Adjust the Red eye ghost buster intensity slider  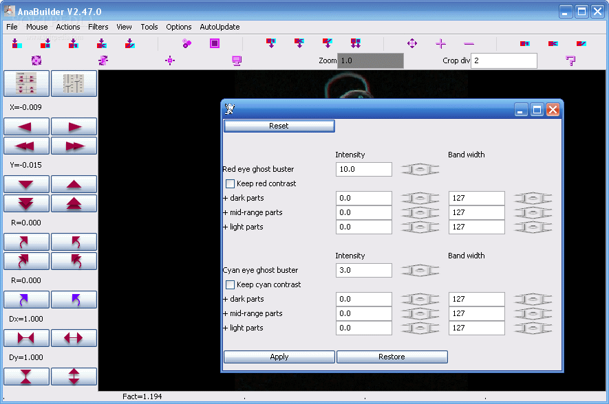pyautogui.click(x=420, y=170)
